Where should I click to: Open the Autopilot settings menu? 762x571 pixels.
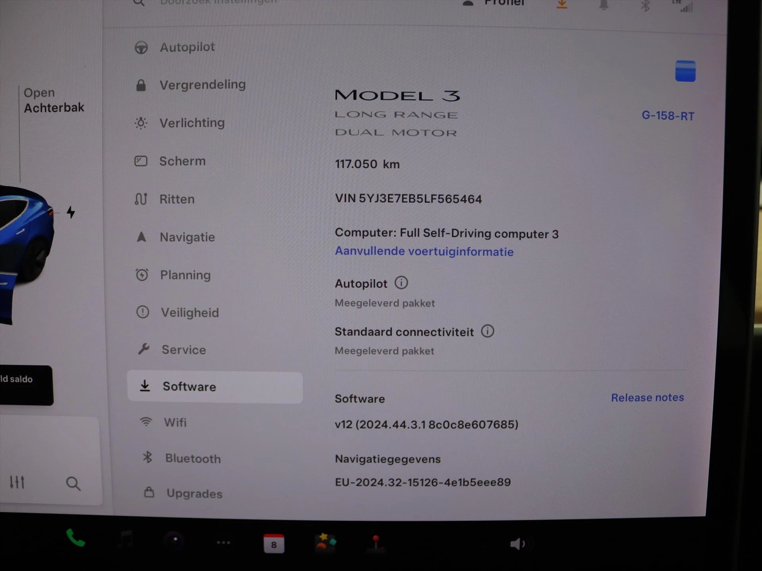(175, 47)
